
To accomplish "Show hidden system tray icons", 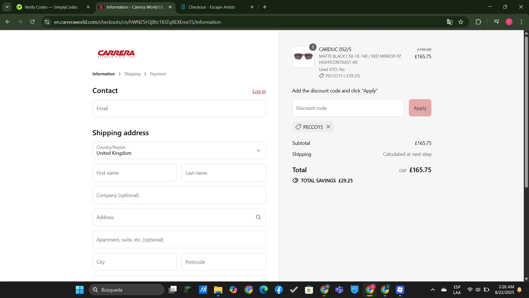I will point(433,290).
